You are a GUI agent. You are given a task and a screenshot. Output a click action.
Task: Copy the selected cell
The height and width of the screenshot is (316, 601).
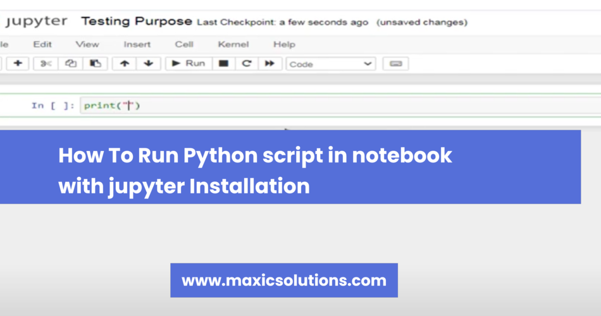coord(70,64)
